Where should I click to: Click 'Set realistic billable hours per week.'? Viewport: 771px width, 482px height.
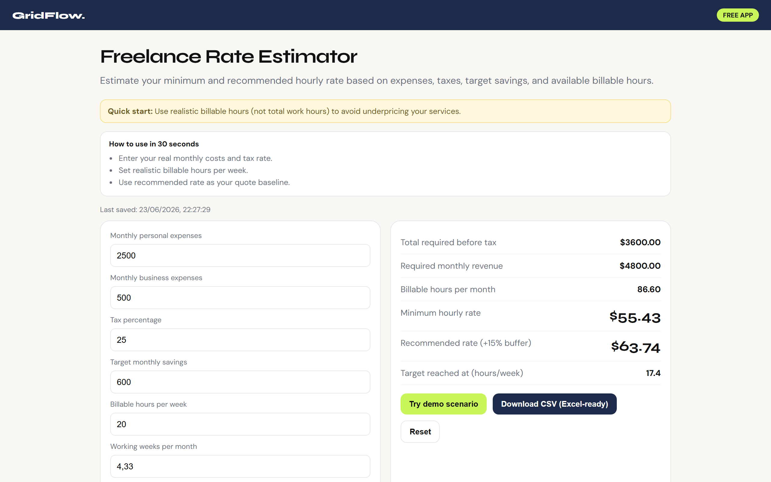click(x=183, y=170)
